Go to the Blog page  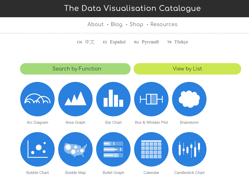click(x=117, y=24)
